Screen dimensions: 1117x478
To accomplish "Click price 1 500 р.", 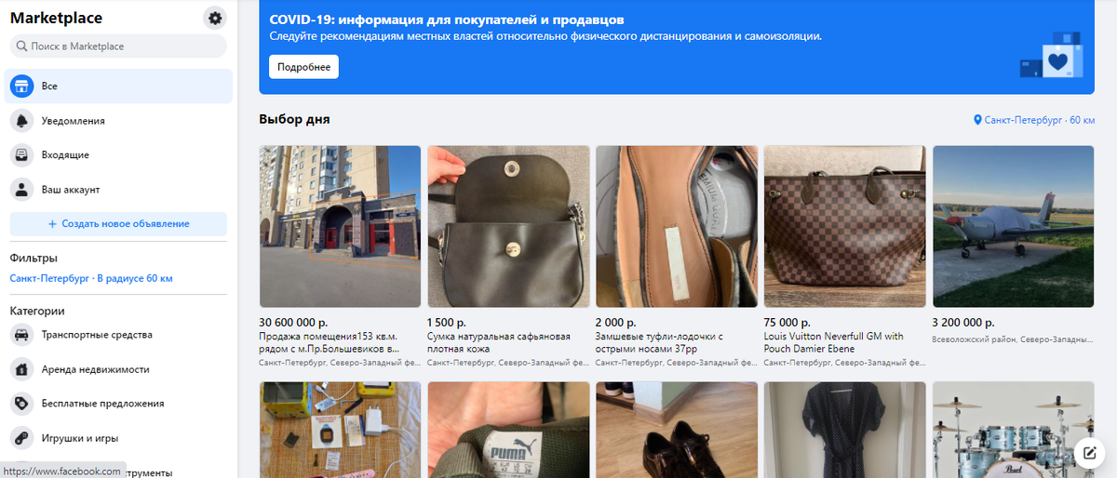I will point(448,322).
